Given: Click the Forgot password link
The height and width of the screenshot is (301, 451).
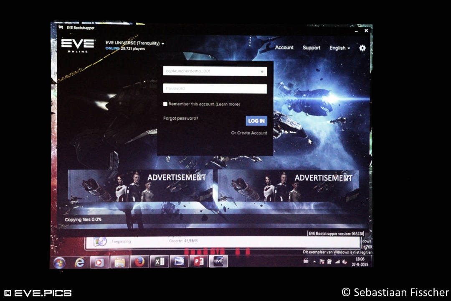Looking at the screenshot, I should tap(180, 118).
